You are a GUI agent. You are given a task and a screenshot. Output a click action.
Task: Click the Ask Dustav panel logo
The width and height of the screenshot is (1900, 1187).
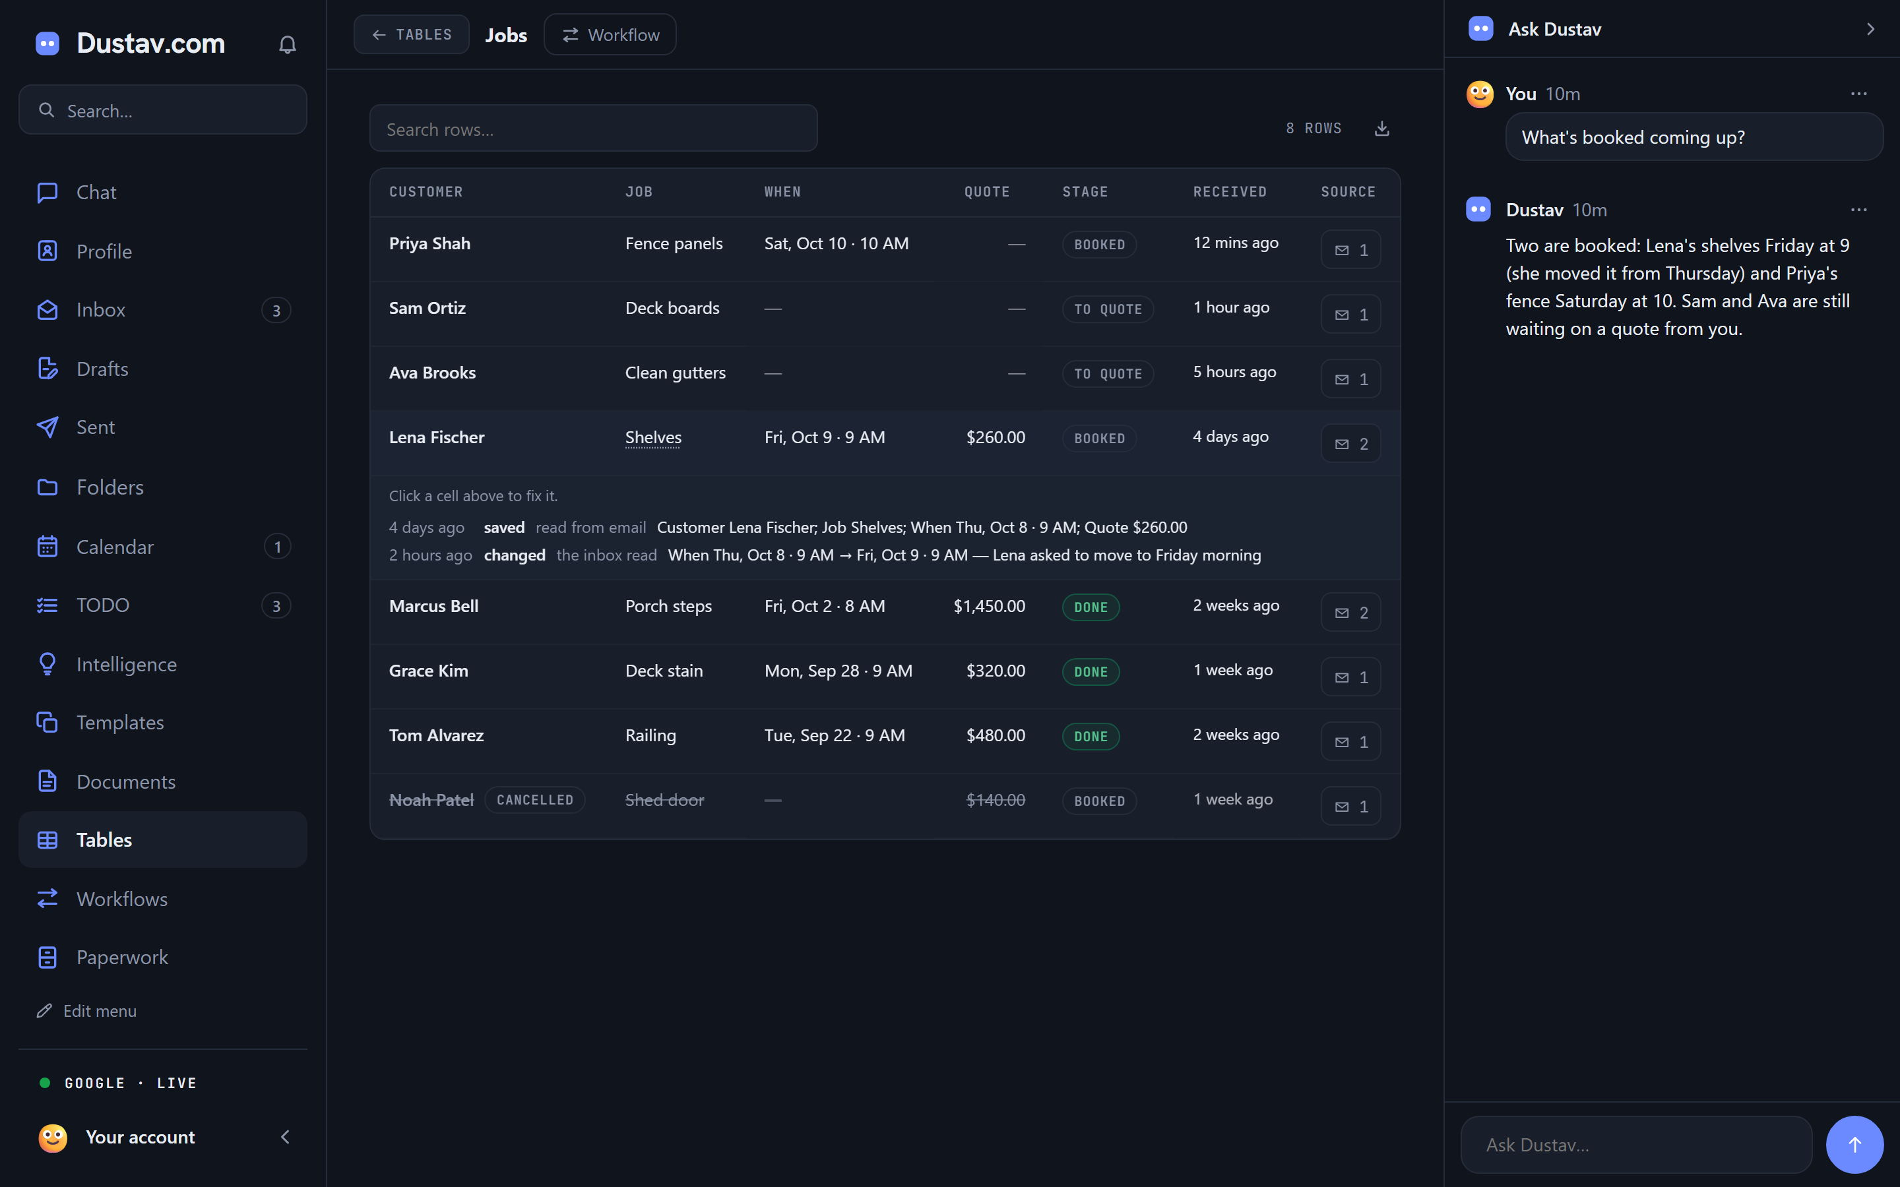(x=1480, y=29)
